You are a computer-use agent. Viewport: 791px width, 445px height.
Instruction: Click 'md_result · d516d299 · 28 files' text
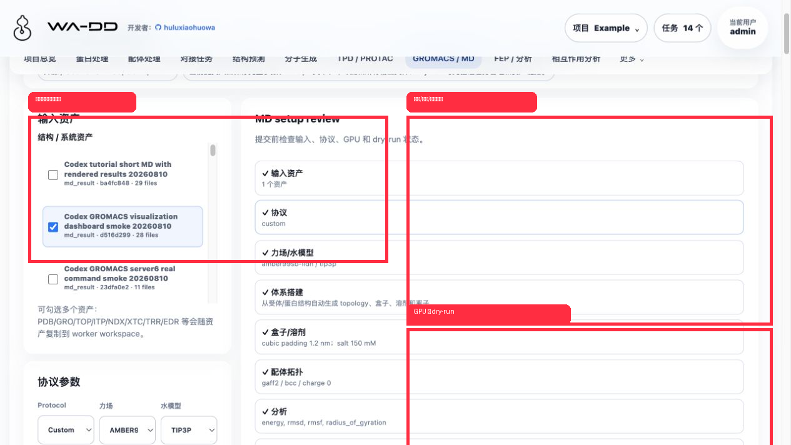pyautogui.click(x=111, y=235)
